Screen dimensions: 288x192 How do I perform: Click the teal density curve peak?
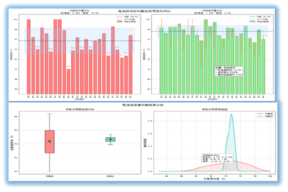point(231,115)
